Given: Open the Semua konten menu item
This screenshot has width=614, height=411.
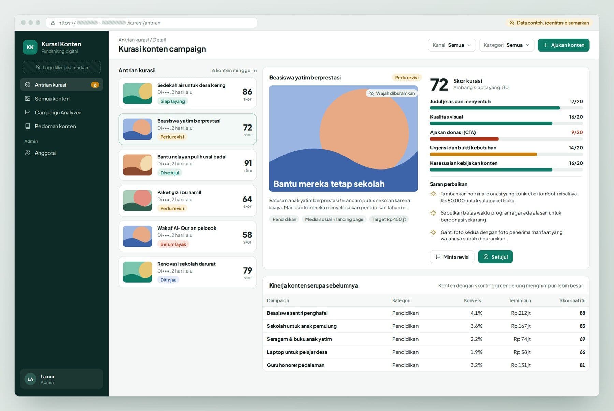Looking at the screenshot, I should click(x=62, y=99).
